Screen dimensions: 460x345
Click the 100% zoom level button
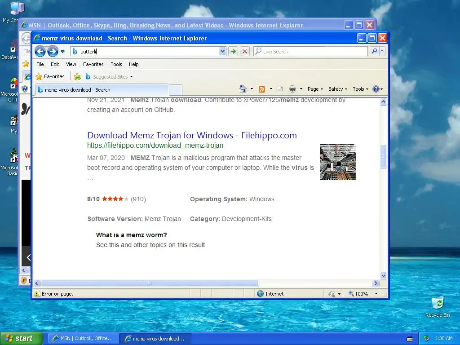point(358,294)
